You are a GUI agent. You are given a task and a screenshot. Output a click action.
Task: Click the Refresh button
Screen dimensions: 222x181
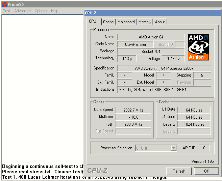click(x=179, y=171)
